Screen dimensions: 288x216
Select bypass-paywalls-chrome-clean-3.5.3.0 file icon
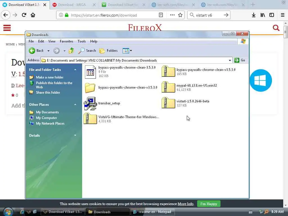tap(90, 72)
